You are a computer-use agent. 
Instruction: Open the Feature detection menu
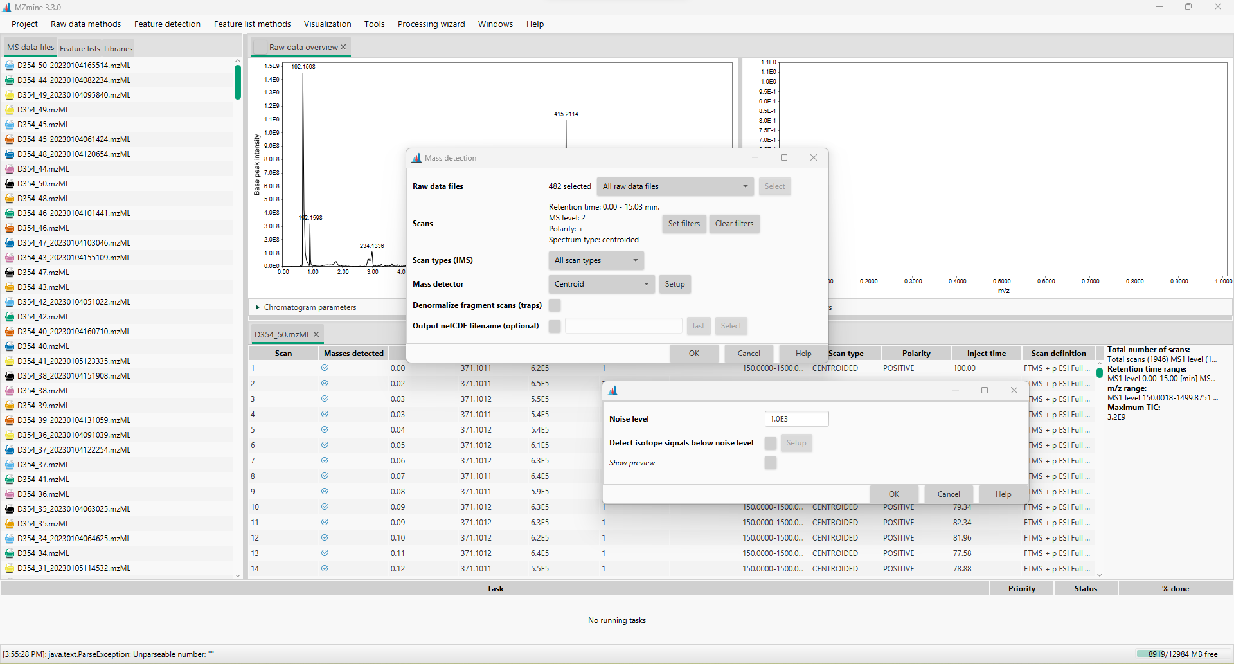point(167,24)
